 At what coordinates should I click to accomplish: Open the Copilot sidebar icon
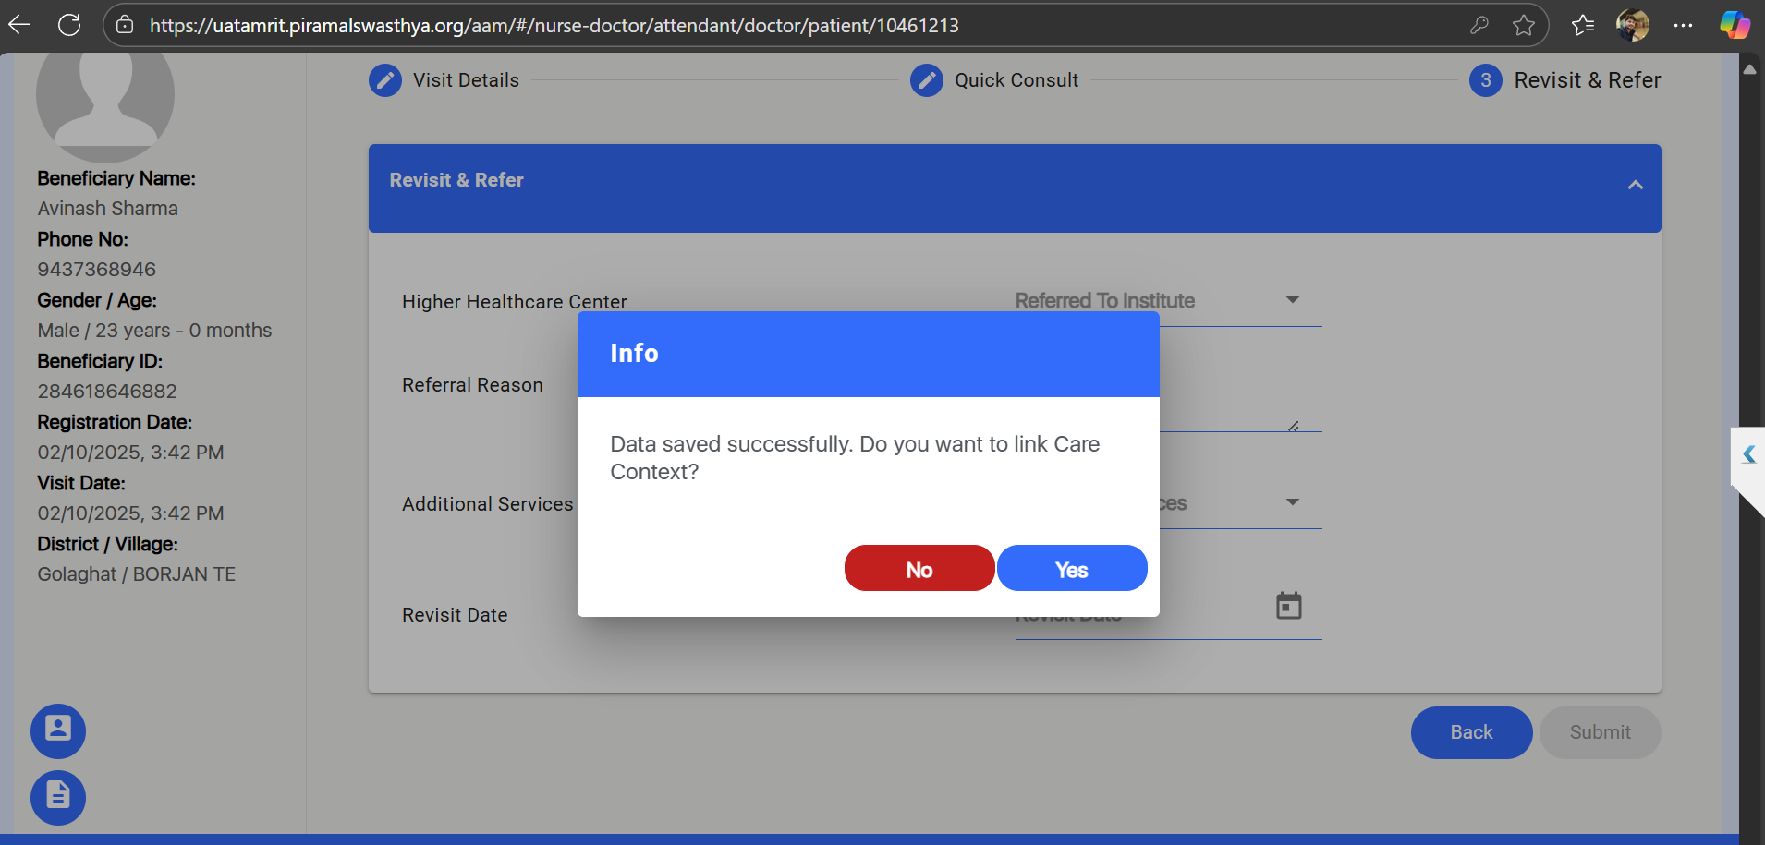pyautogui.click(x=1734, y=25)
